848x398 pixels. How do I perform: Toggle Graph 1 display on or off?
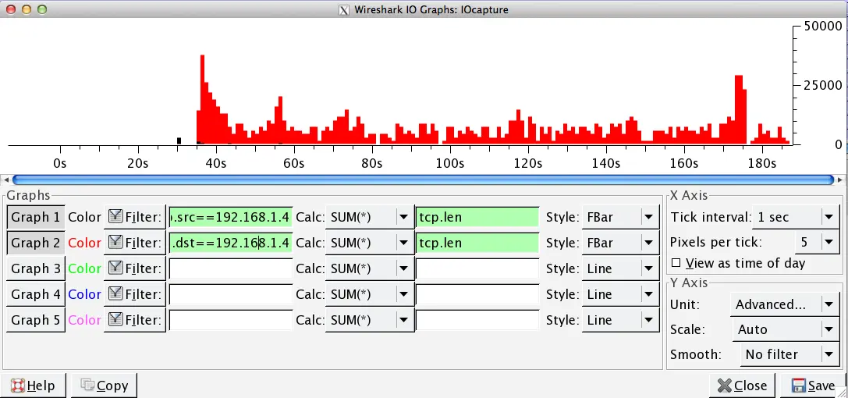[x=35, y=217]
